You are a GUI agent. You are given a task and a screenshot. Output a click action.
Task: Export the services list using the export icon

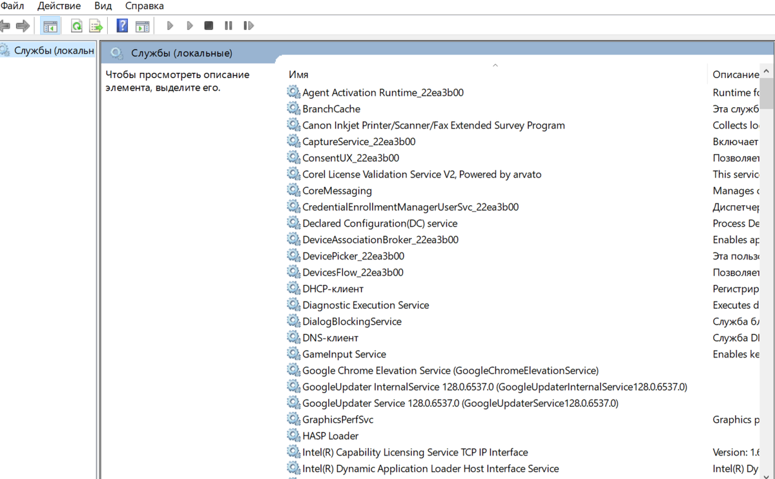96,25
